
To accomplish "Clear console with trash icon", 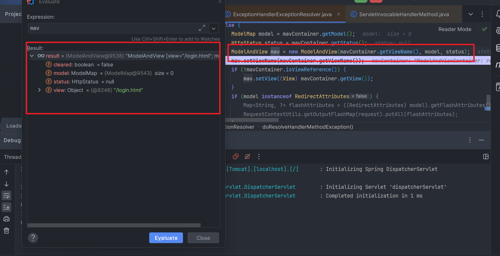I will point(7,230).
